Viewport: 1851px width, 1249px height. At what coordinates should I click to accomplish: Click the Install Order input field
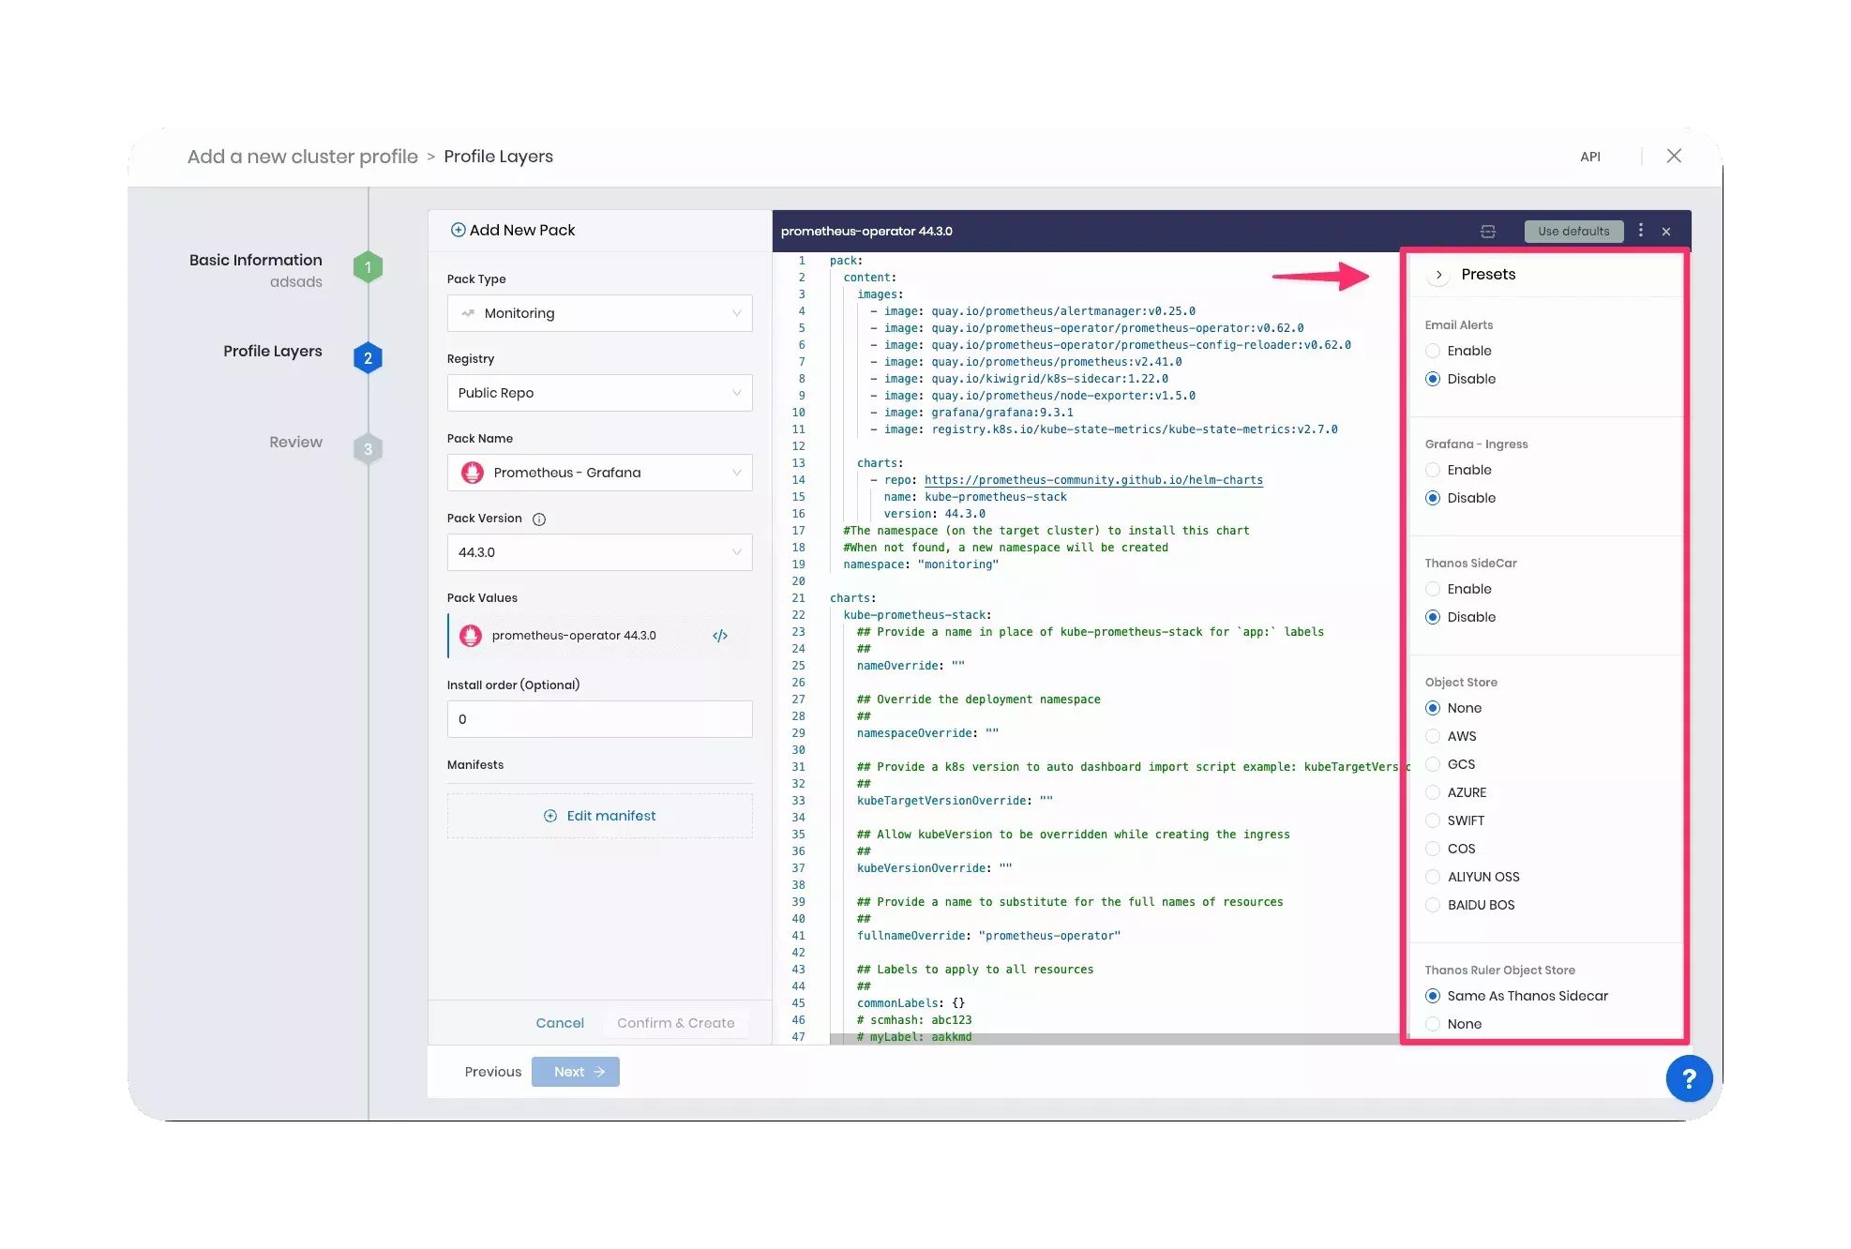pyautogui.click(x=598, y=719)
